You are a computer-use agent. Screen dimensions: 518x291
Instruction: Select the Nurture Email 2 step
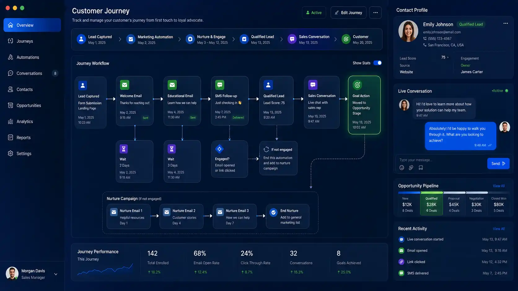tap(182, 216)
